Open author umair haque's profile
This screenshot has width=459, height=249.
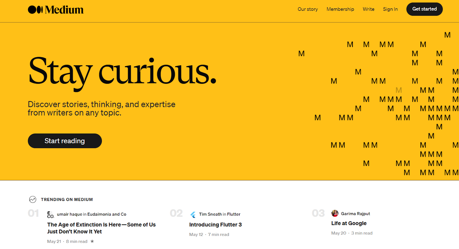[69, 214]
